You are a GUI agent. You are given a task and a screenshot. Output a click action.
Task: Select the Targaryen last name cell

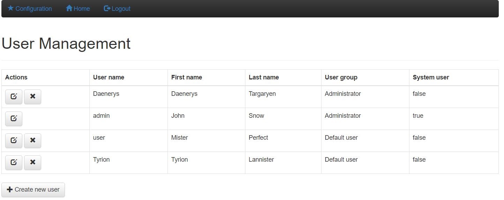(262, 94)
